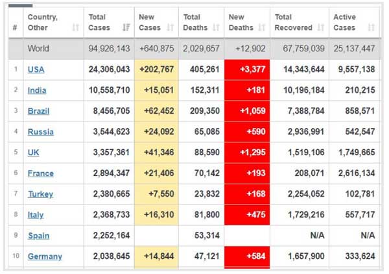Sort table using Total Deaths sort icon
The width and height of the screenshot is (389, 274).
pyautogui.click(x=215, y=28)
